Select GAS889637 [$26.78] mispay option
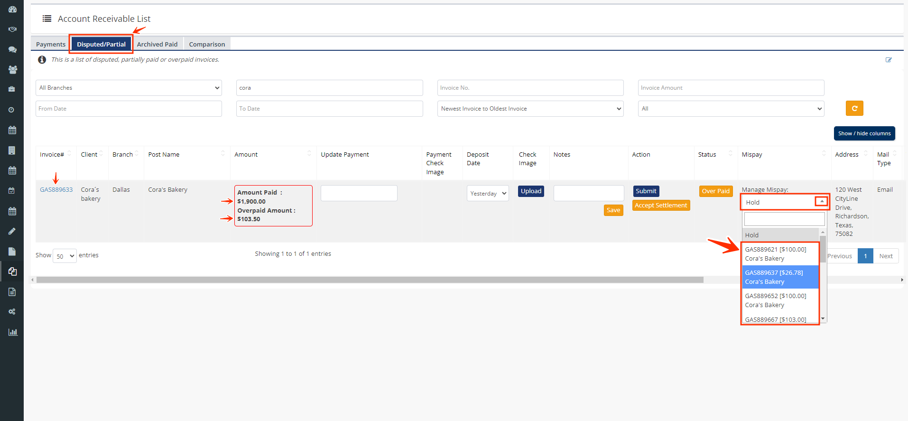Viewport: 908px width, 421px height. point(780,277)
